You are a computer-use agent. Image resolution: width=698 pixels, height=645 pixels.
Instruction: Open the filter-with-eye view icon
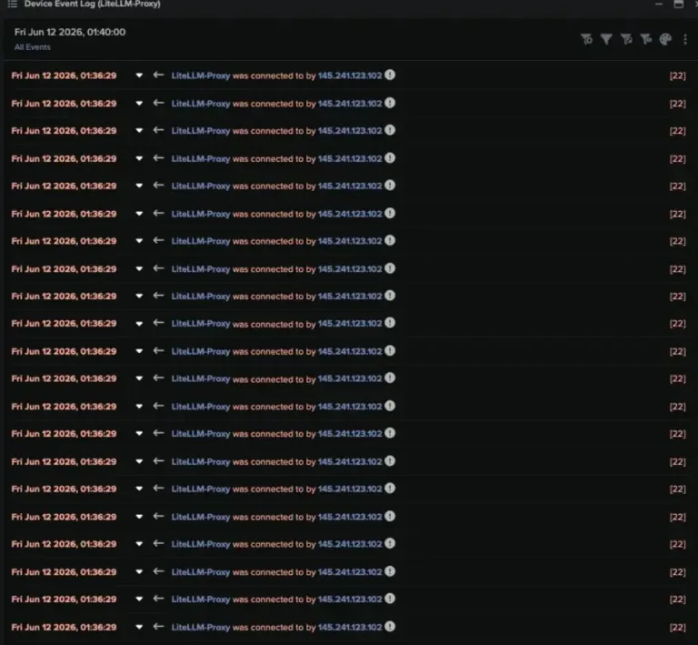pyautogui.click(x=587, y=39)
